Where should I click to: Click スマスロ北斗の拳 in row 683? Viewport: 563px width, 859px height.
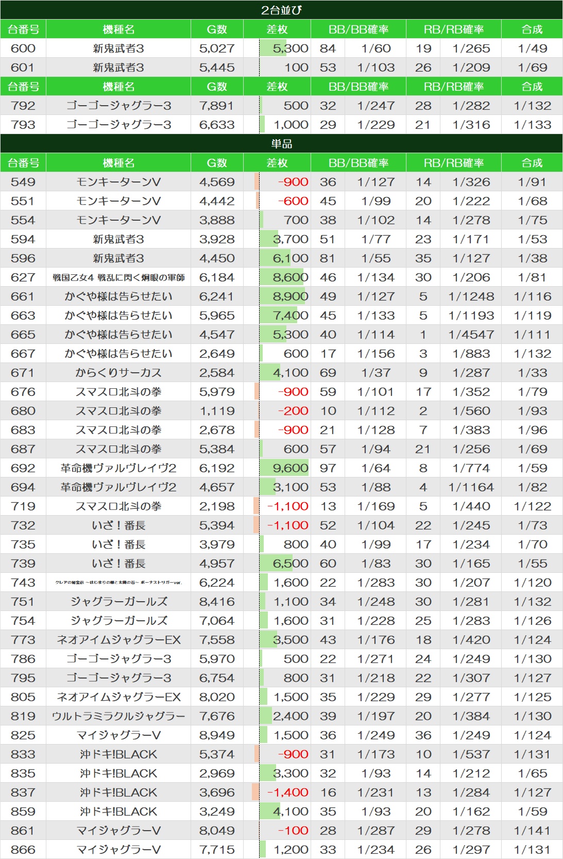click(118, 430)
